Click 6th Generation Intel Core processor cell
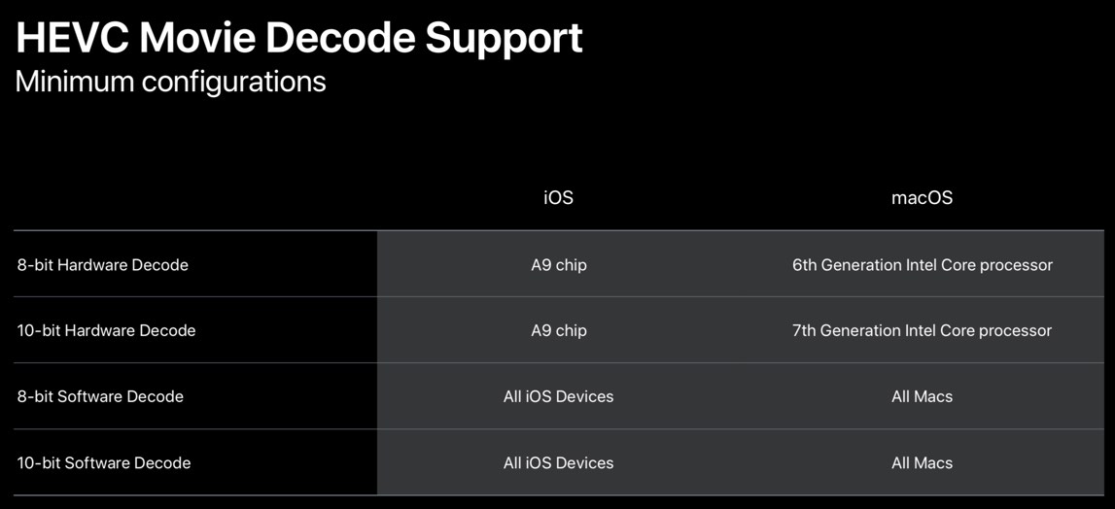This screenshot has width=1115, height=509. 923,266
